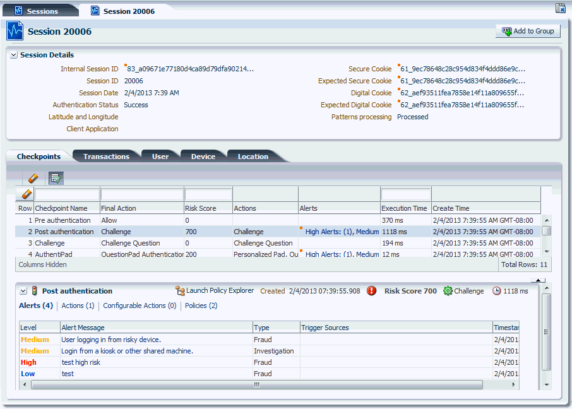Click the Checkpoint Name filter field

(67, 194)
